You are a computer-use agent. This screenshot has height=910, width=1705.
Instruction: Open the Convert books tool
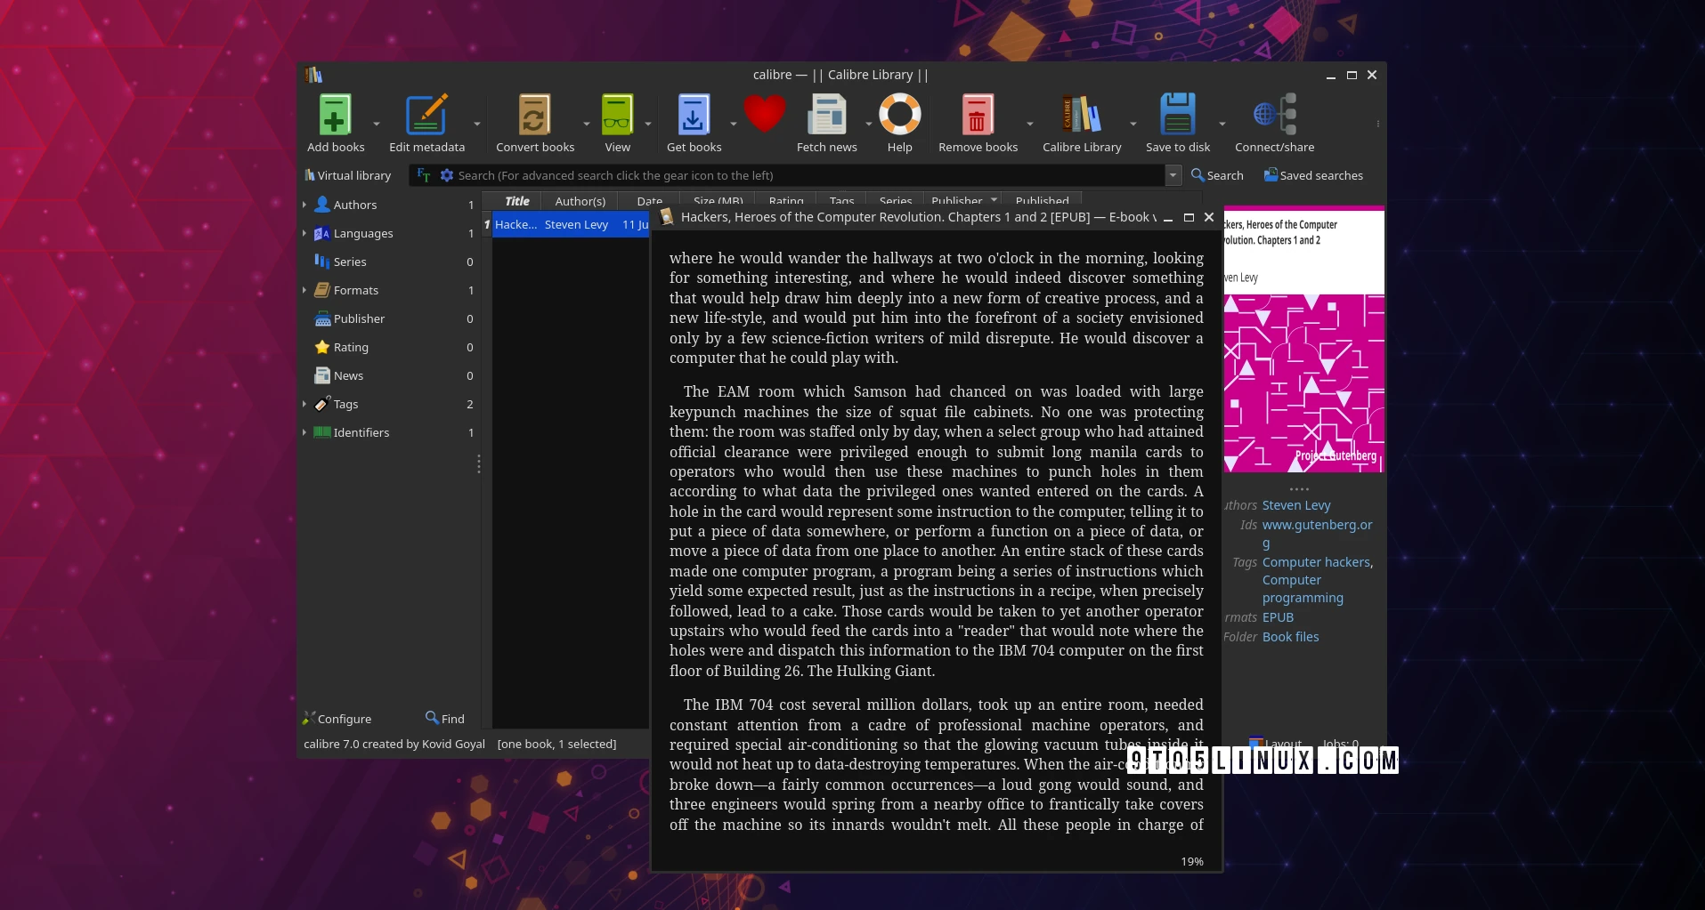534,117
